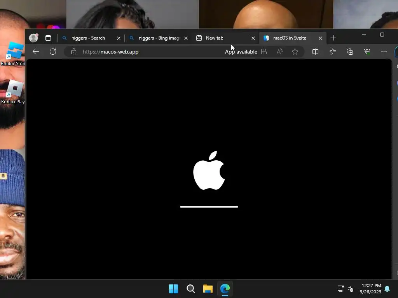
Task: Close the Bing images tab
Action: [186, 38]
